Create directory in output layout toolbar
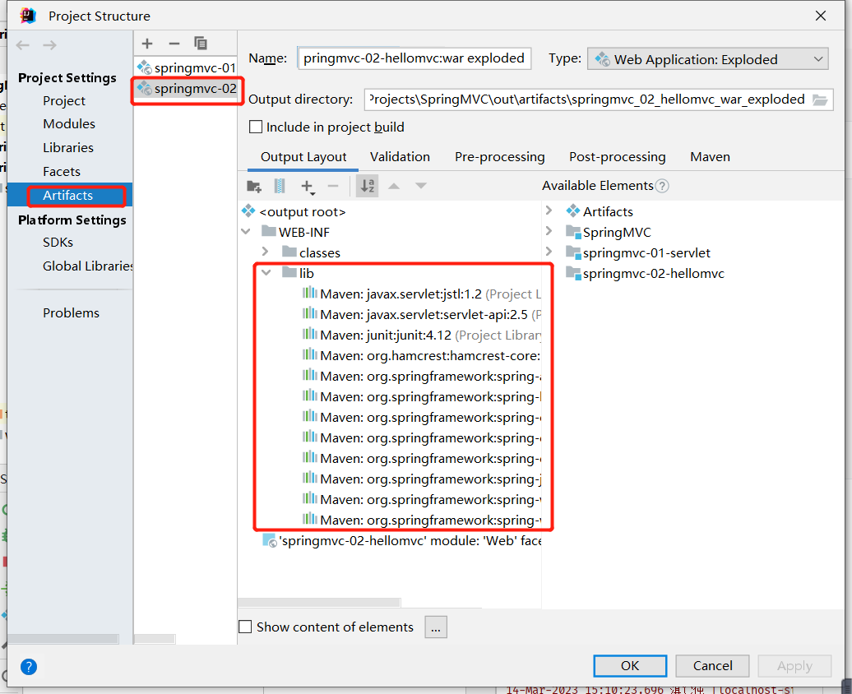Screen dimensions: 852x694 click(x=254, y=187)
